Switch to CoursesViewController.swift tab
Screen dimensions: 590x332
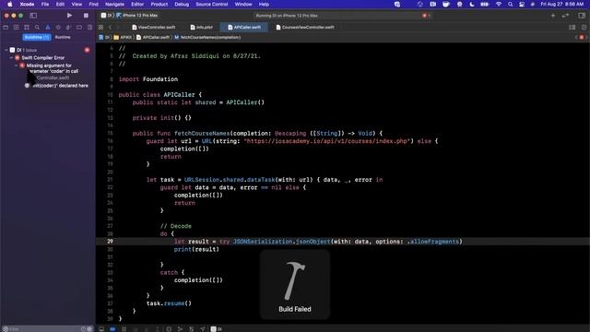(x=305, y=27)
